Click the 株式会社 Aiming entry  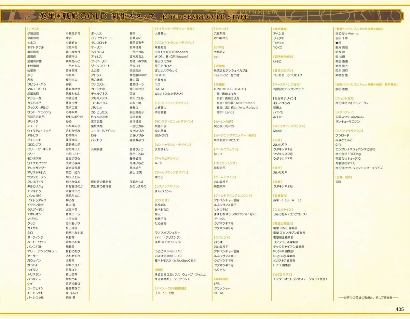346,34
